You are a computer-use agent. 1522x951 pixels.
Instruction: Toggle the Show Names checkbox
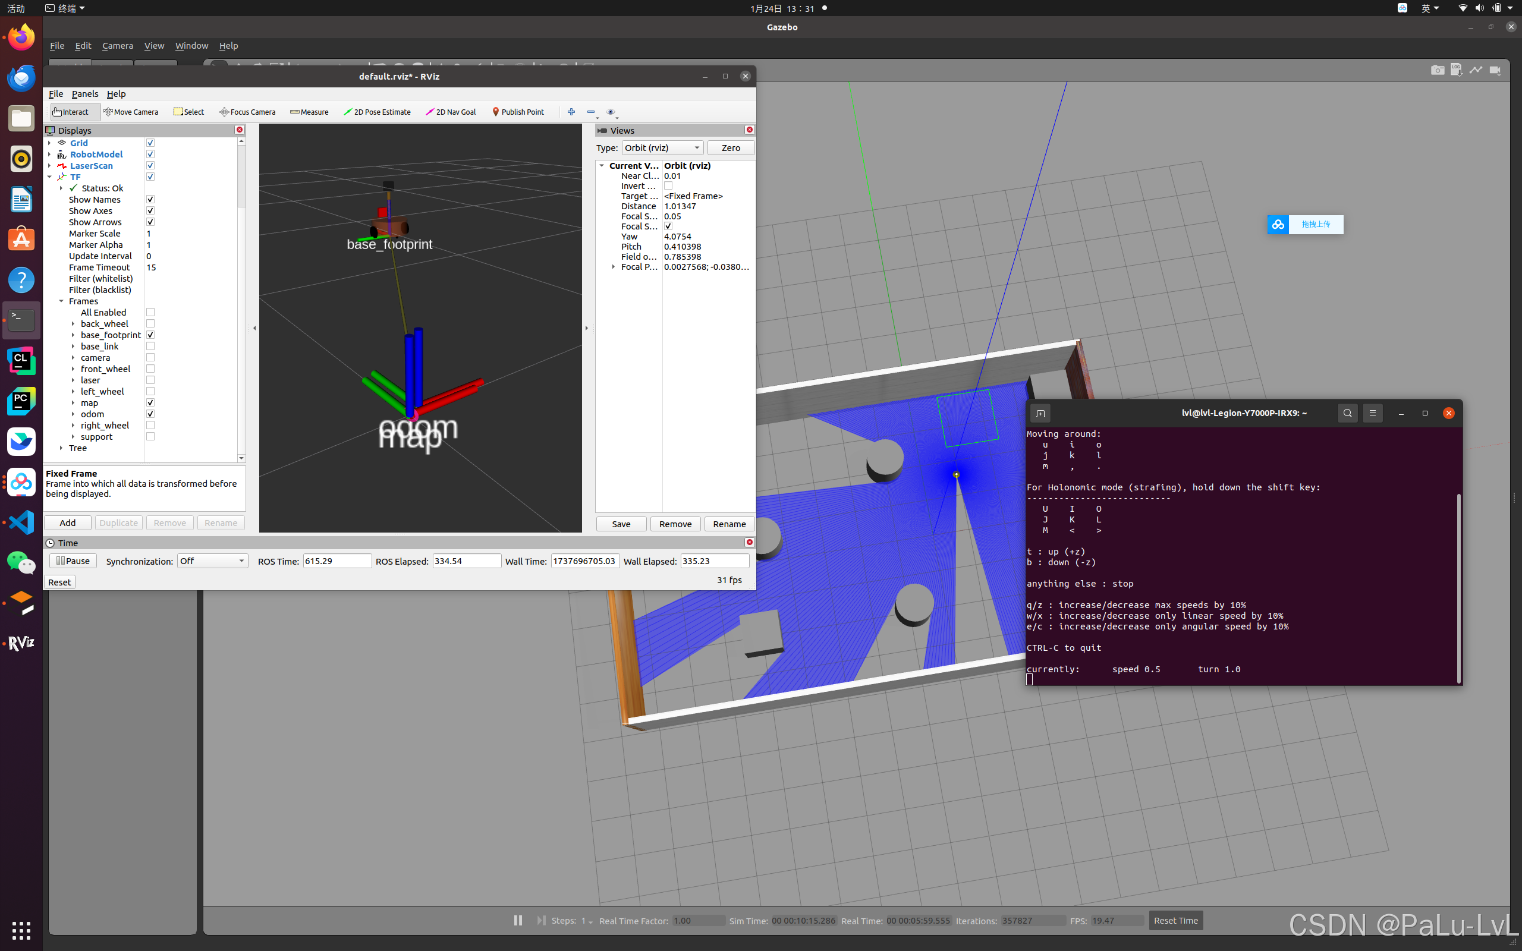coord(150,199)
